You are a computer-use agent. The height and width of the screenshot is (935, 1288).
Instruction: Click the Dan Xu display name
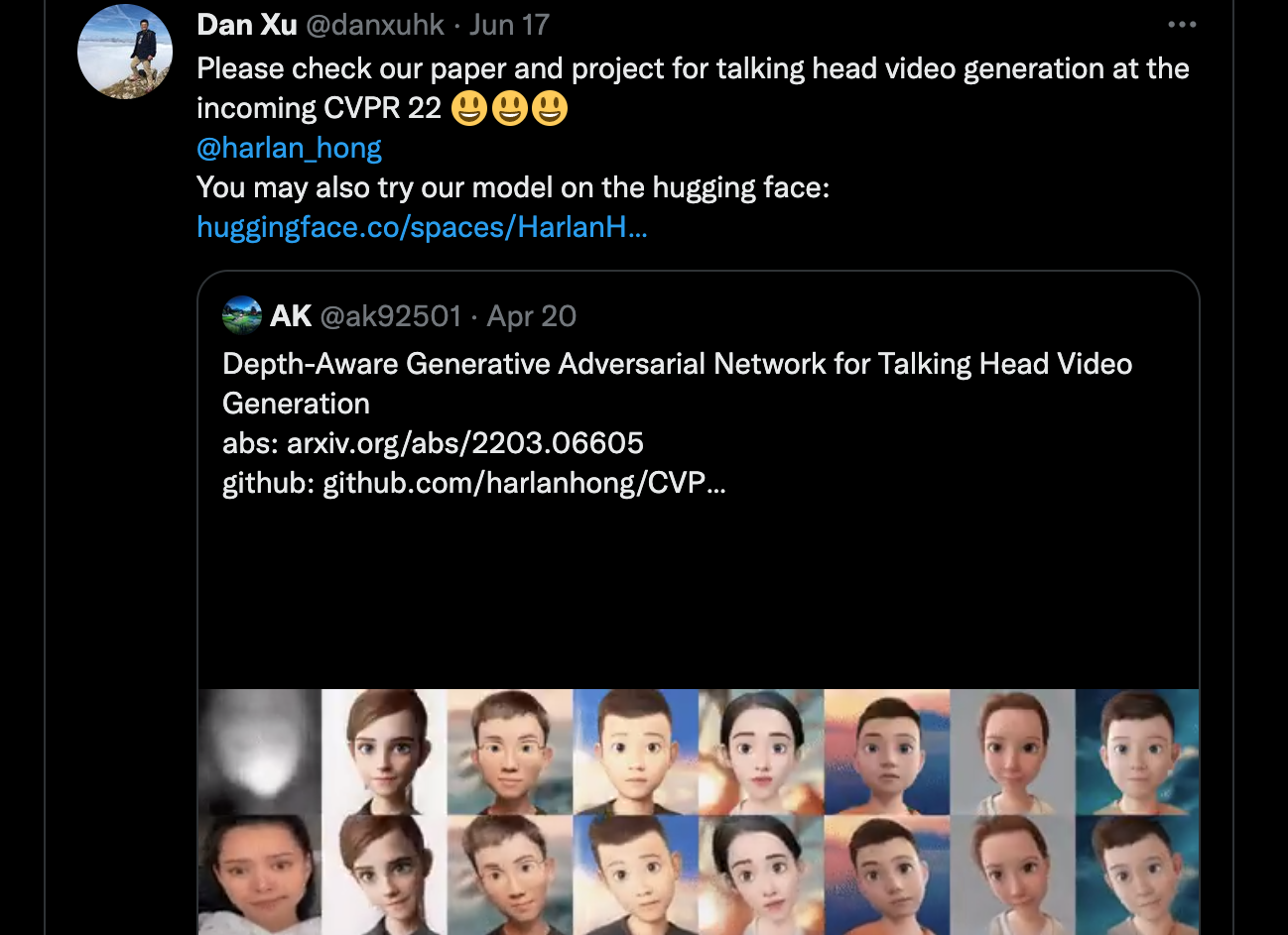click(247, 25)
